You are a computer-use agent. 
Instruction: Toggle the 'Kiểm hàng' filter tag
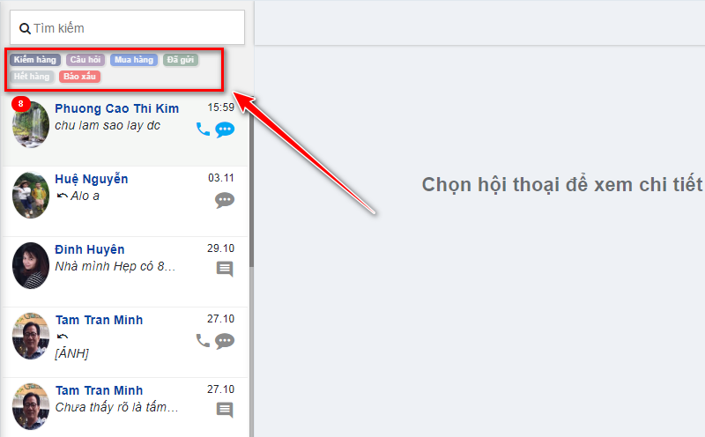35,60
